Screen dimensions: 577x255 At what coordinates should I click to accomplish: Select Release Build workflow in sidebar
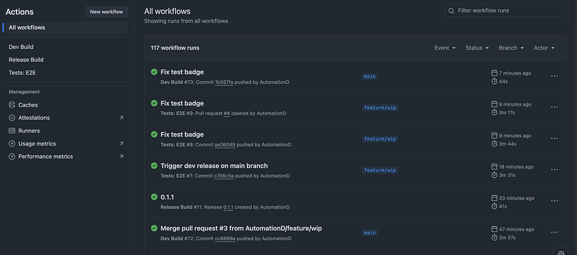pyautogui.click(x=26, y=59)
